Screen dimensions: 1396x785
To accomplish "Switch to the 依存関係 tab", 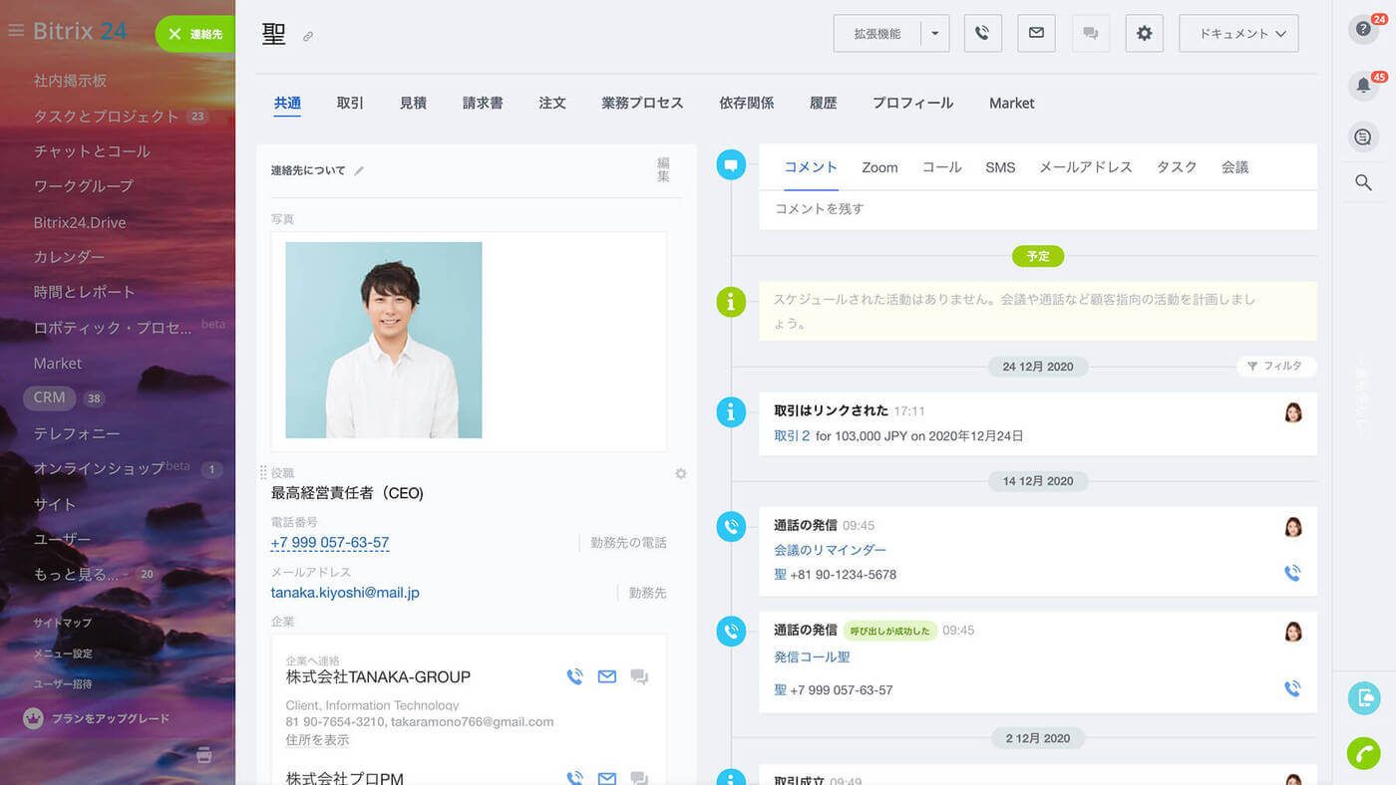I will 747,103.
